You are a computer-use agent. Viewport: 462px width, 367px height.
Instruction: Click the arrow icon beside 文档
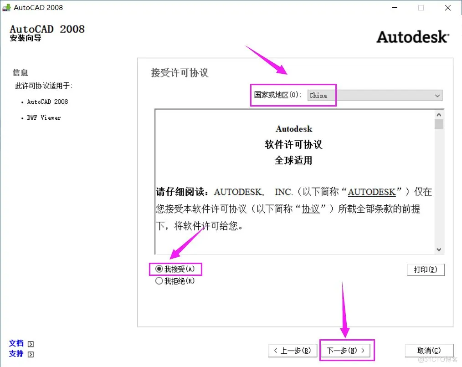click(x=31, y=344)
